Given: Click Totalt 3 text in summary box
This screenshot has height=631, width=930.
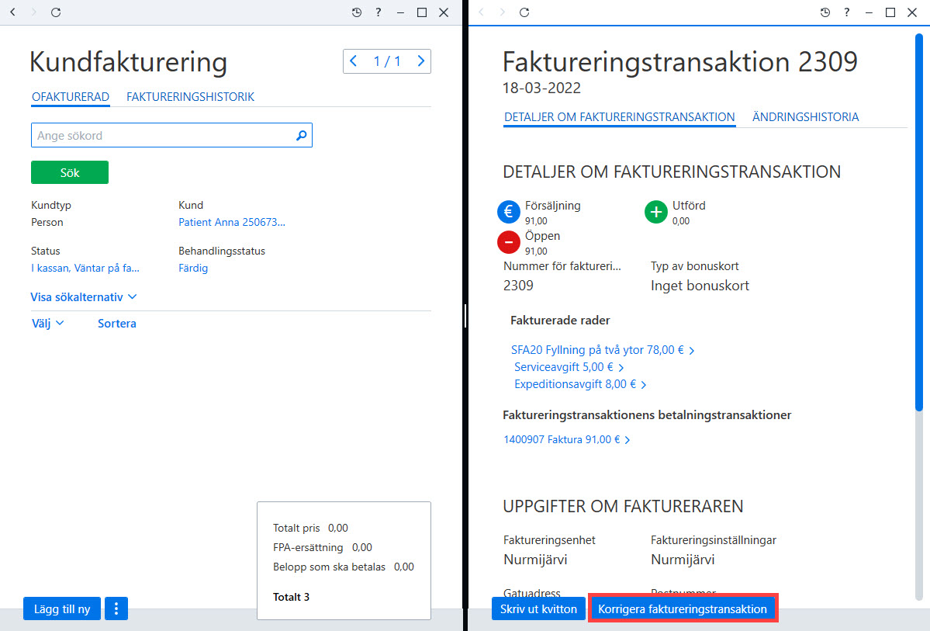Looking at the screenshot, I should 291,597.
